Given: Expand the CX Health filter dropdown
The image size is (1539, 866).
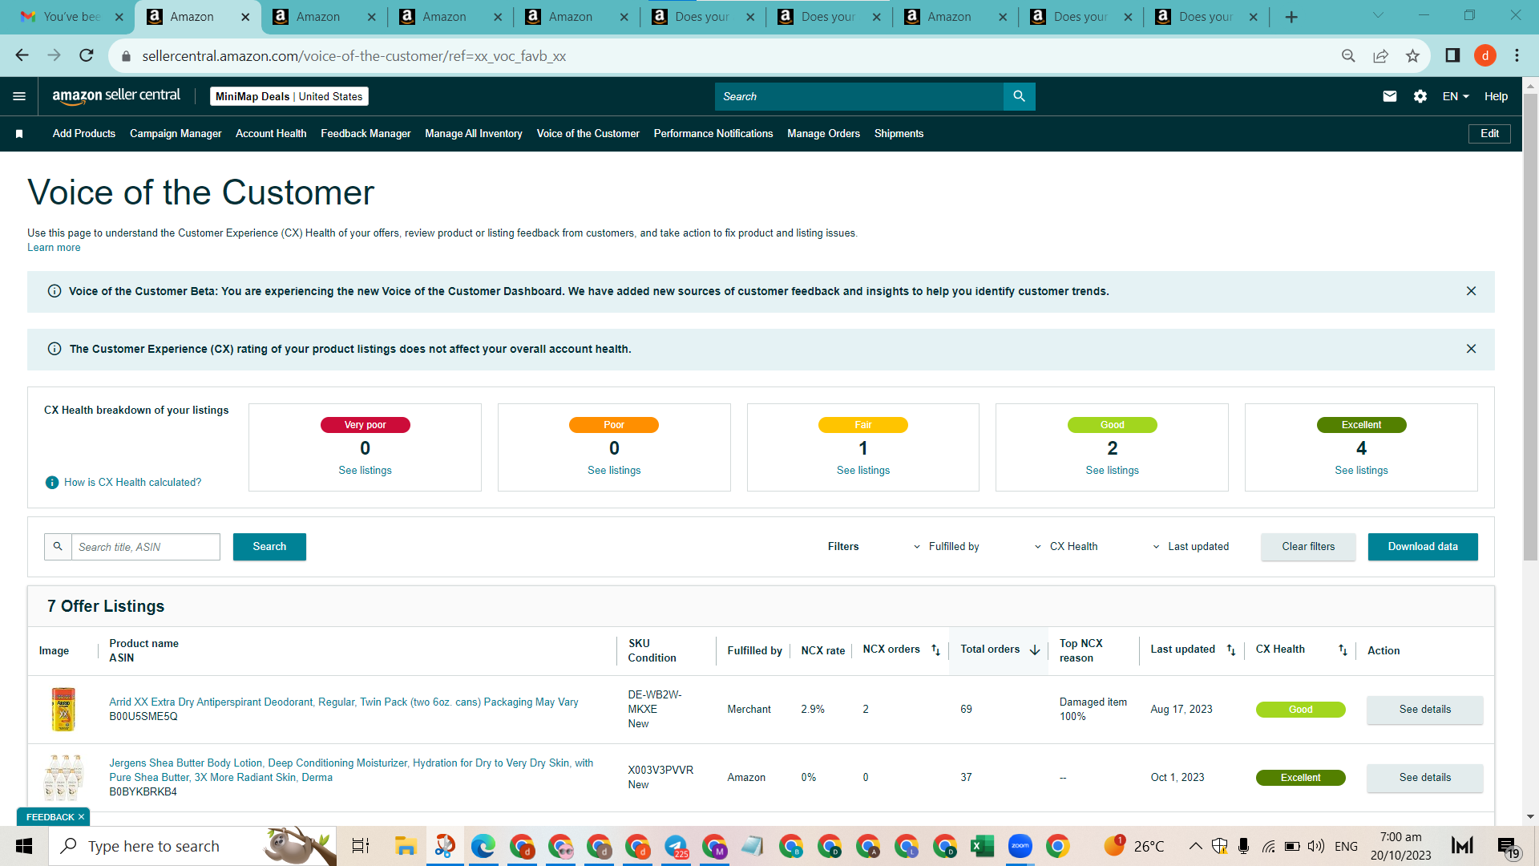Looking at the screenshot, I should (x=1065, y=547).
